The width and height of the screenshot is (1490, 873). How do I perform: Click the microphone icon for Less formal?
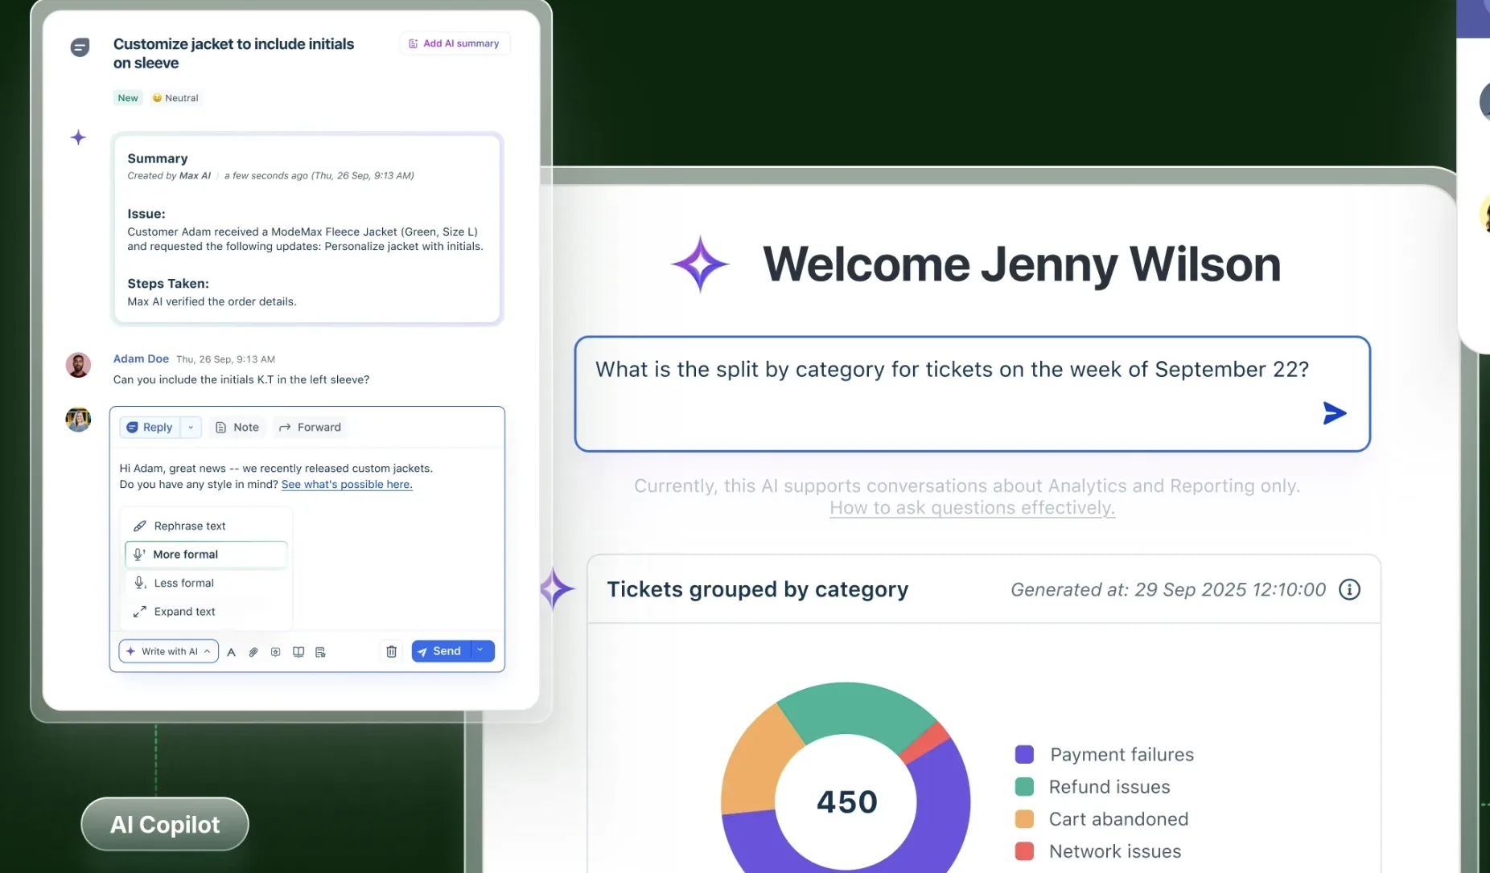139,583
